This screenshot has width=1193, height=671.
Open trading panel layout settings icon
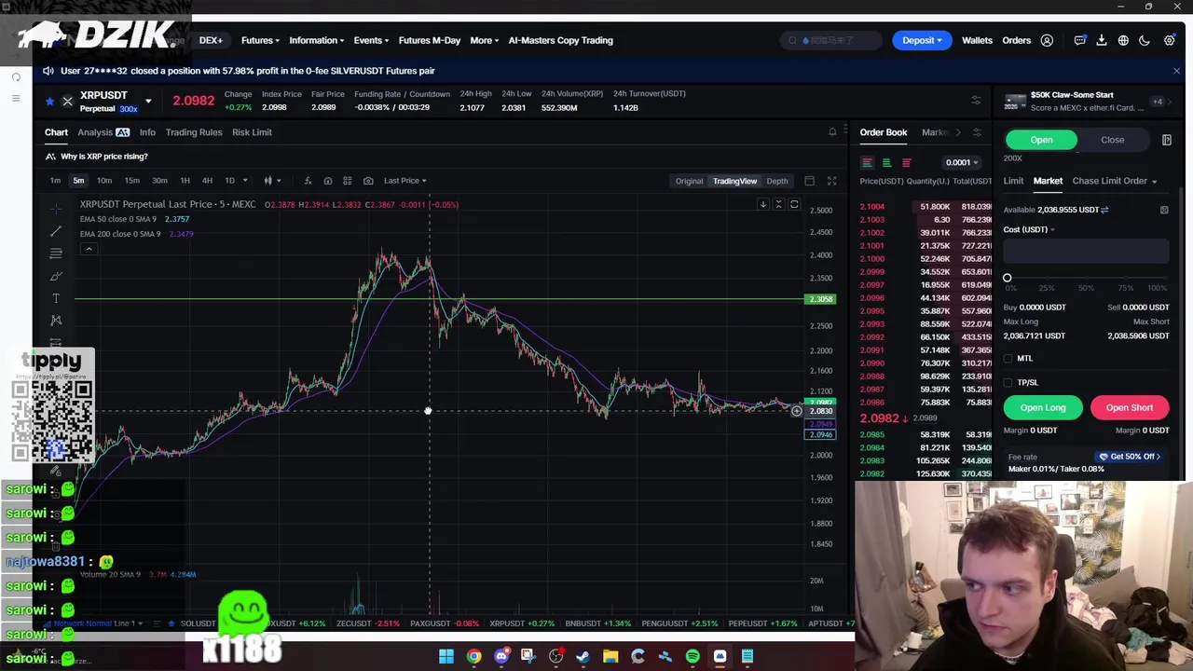point(976,101)
